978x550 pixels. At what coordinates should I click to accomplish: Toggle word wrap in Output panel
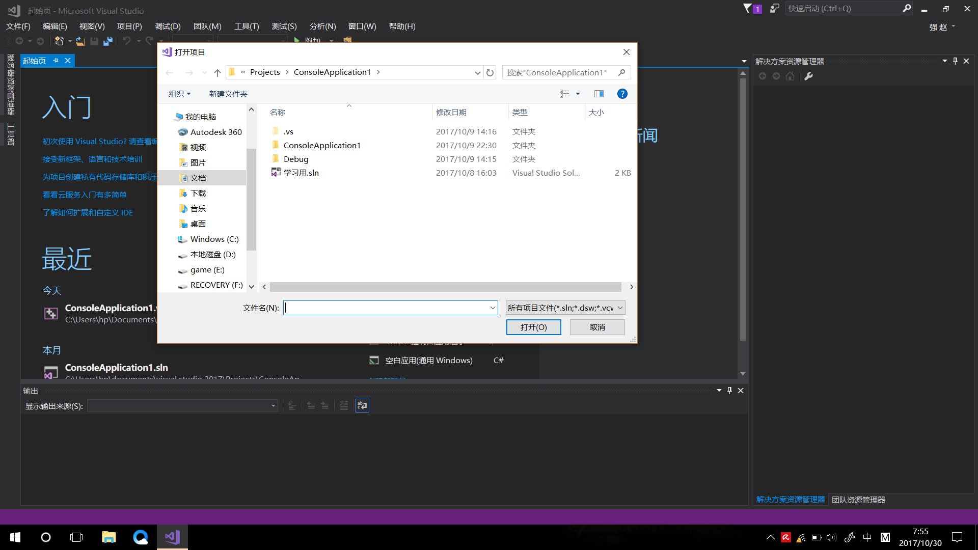tap(362, 405)
